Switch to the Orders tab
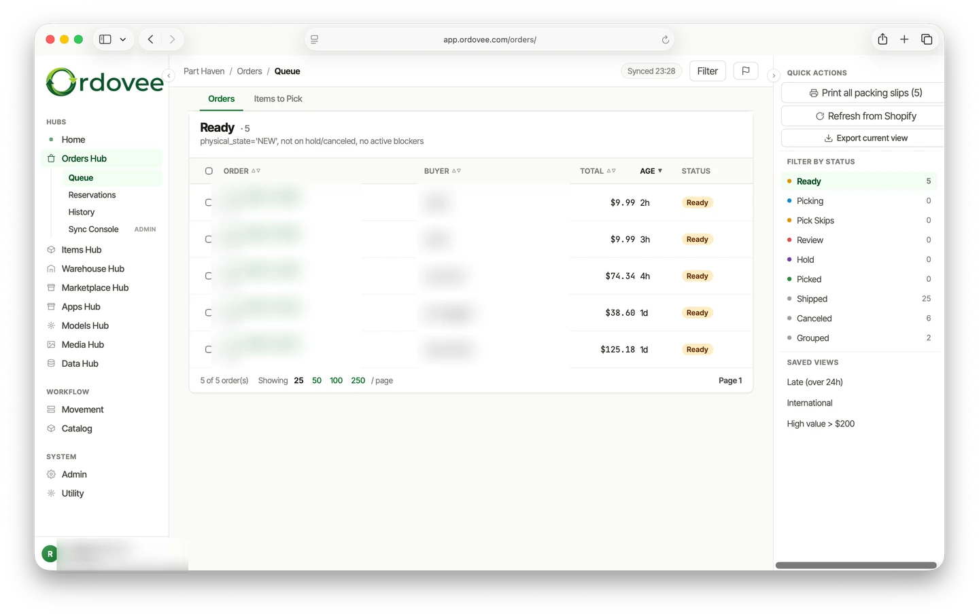 [222, 98]
